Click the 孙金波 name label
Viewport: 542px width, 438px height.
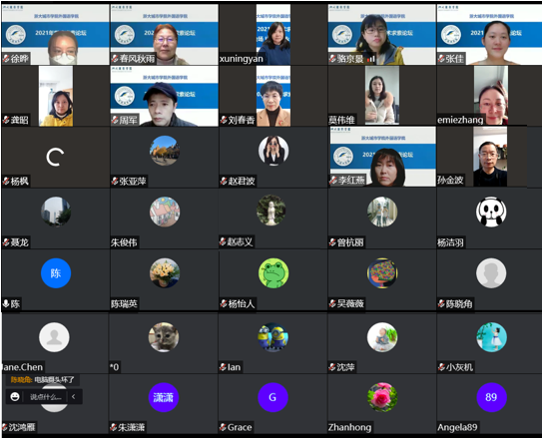click(450, 180)
